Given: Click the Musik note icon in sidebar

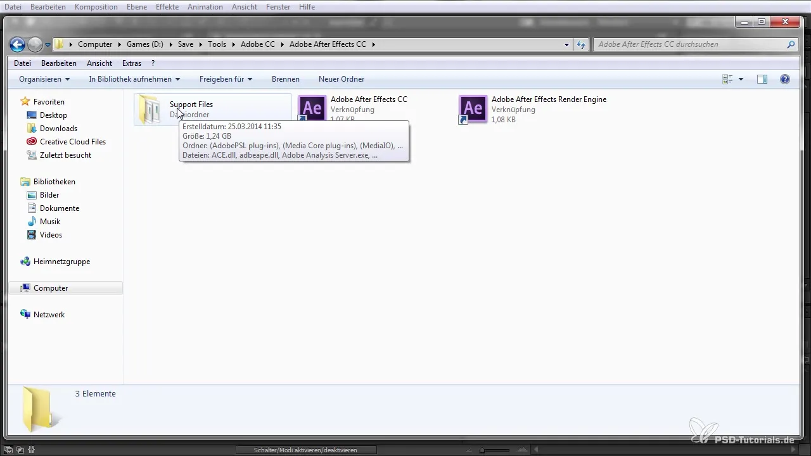Looking at the screenshot, I should coord(32,222).
